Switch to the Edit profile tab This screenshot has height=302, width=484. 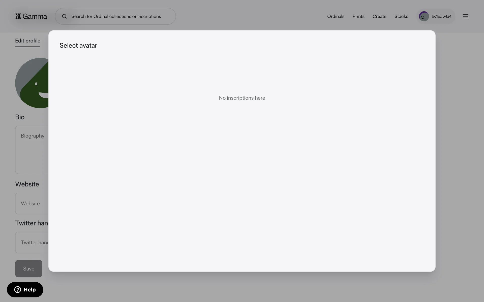pyautogui.click(x=28, y=41)
